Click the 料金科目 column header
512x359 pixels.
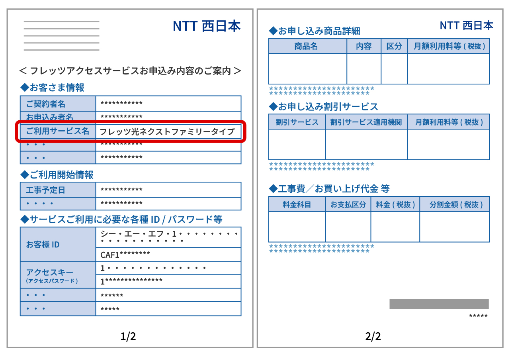[x=297, y=204]
